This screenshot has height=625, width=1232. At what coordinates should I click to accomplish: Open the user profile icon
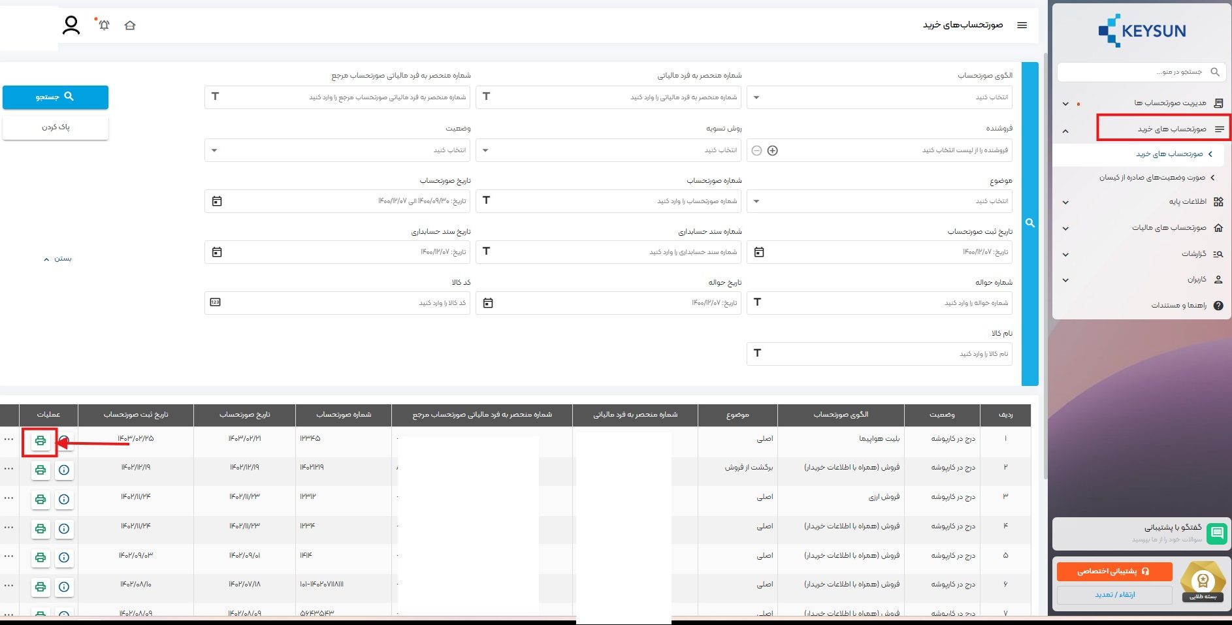tap(71, 25)
